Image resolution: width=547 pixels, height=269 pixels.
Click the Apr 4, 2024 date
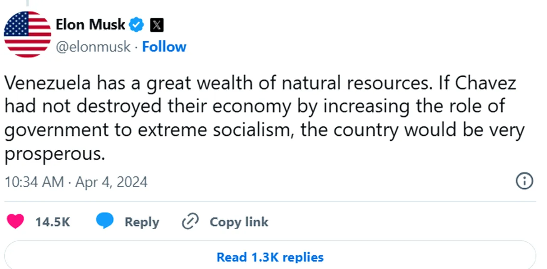(111, 182)
